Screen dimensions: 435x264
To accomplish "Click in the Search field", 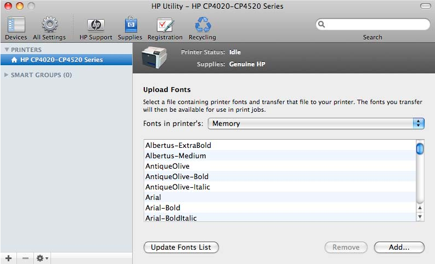I will 372,24.
